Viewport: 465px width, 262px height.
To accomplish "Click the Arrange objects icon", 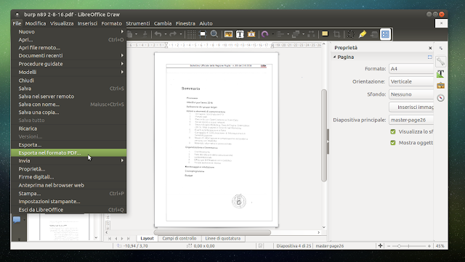I will [x=296, y=34].
